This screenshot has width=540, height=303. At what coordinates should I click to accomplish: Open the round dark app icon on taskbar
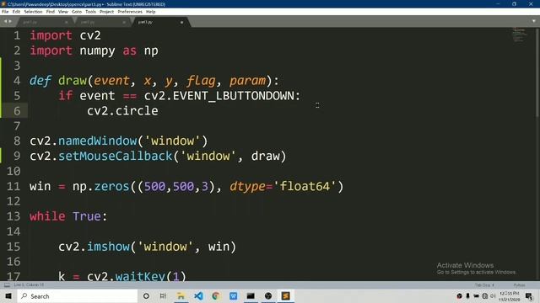pyautogui.click(x=268, y=296)
